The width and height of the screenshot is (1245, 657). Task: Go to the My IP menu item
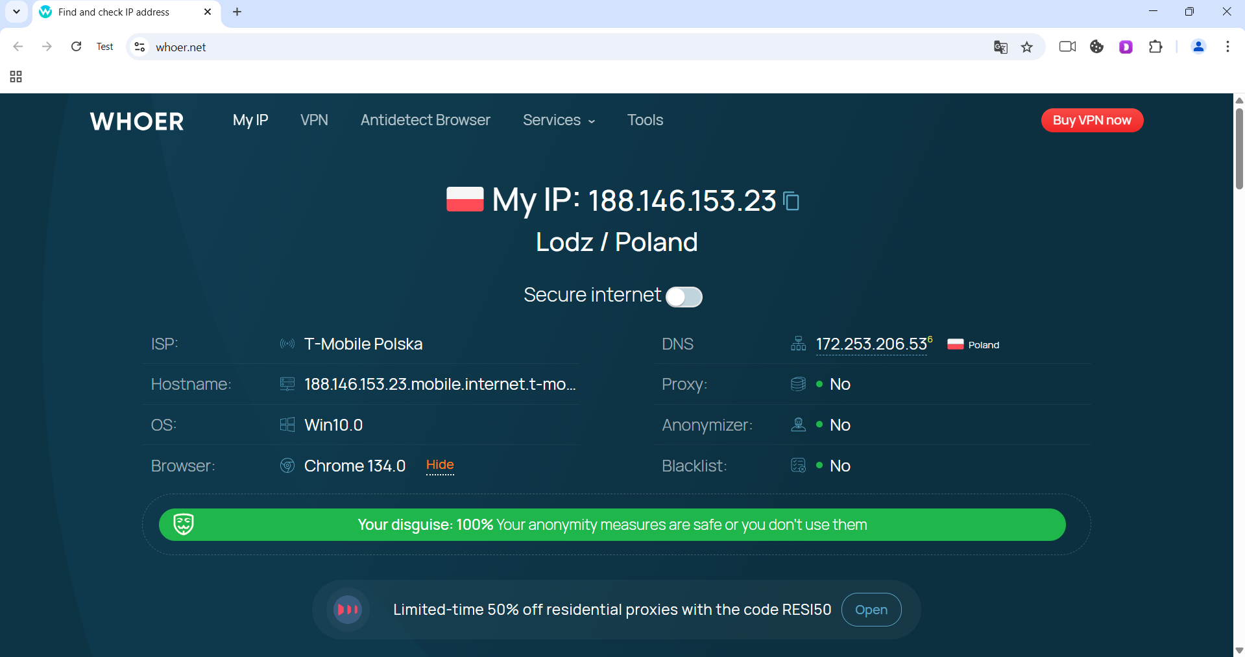250,121
